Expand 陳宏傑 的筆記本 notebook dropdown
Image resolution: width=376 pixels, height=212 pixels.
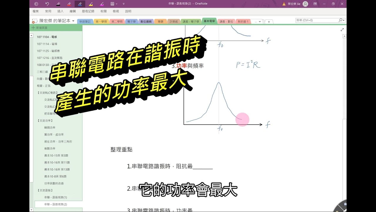tap(73, 21)
